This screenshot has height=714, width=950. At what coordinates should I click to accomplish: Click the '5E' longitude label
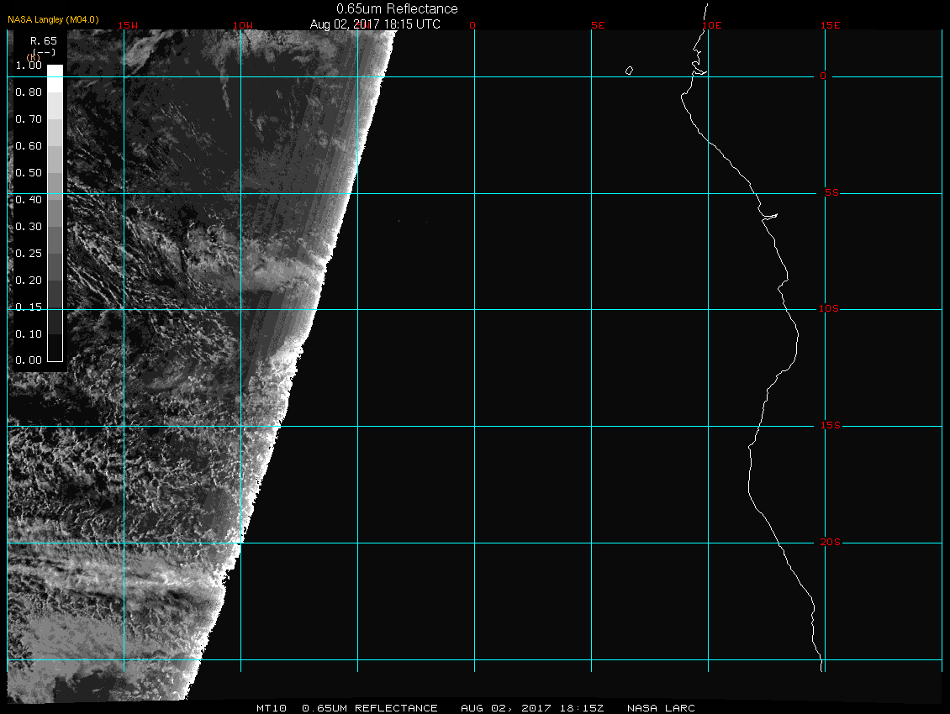click(x=598, y=25)
